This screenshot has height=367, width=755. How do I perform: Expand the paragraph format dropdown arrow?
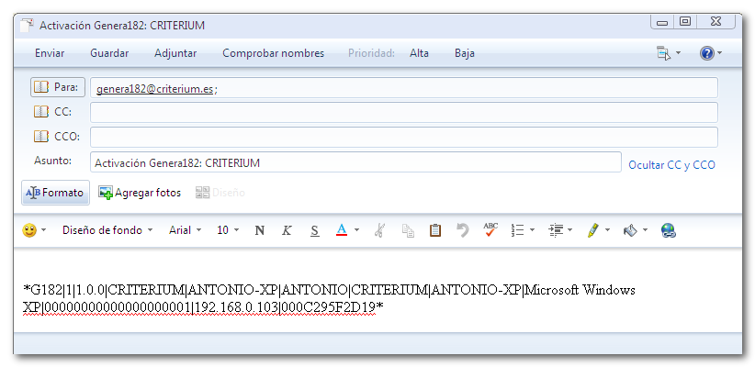570,230
